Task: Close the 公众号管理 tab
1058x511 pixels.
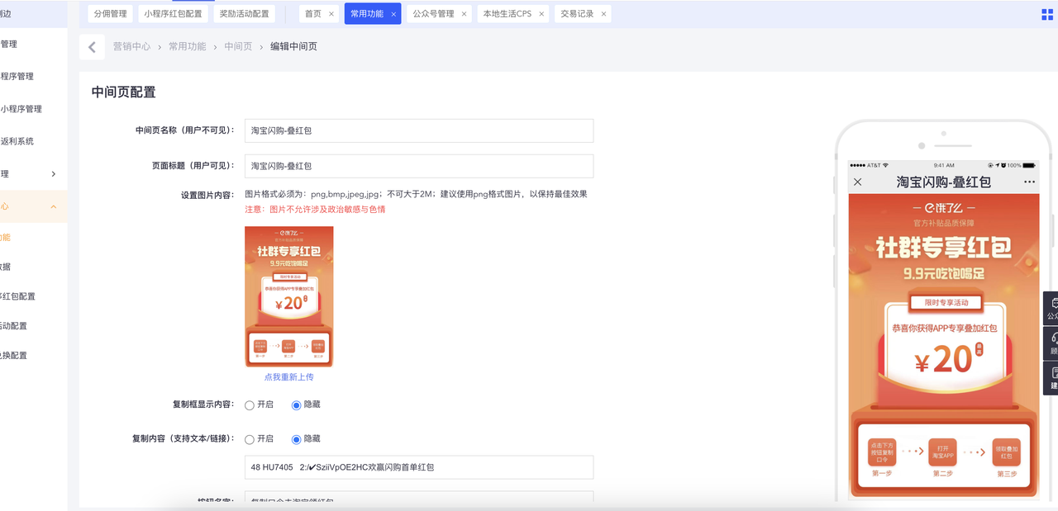Action: coord(464,14)
